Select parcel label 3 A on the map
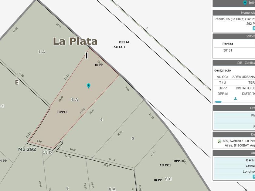Image resolution: width=255 pixels, height=191 pixels. click(x=75, y=99)
